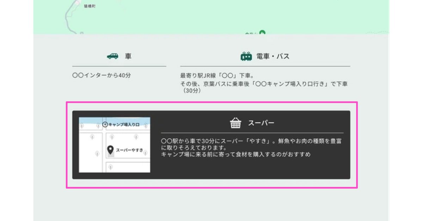Click the 〇〇駅から車で30分 supermarket description line
The image size is (423, 221).
point(251,144)
